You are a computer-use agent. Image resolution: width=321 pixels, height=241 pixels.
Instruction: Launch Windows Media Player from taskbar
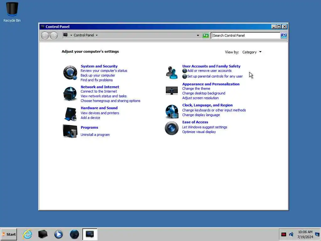59,234
